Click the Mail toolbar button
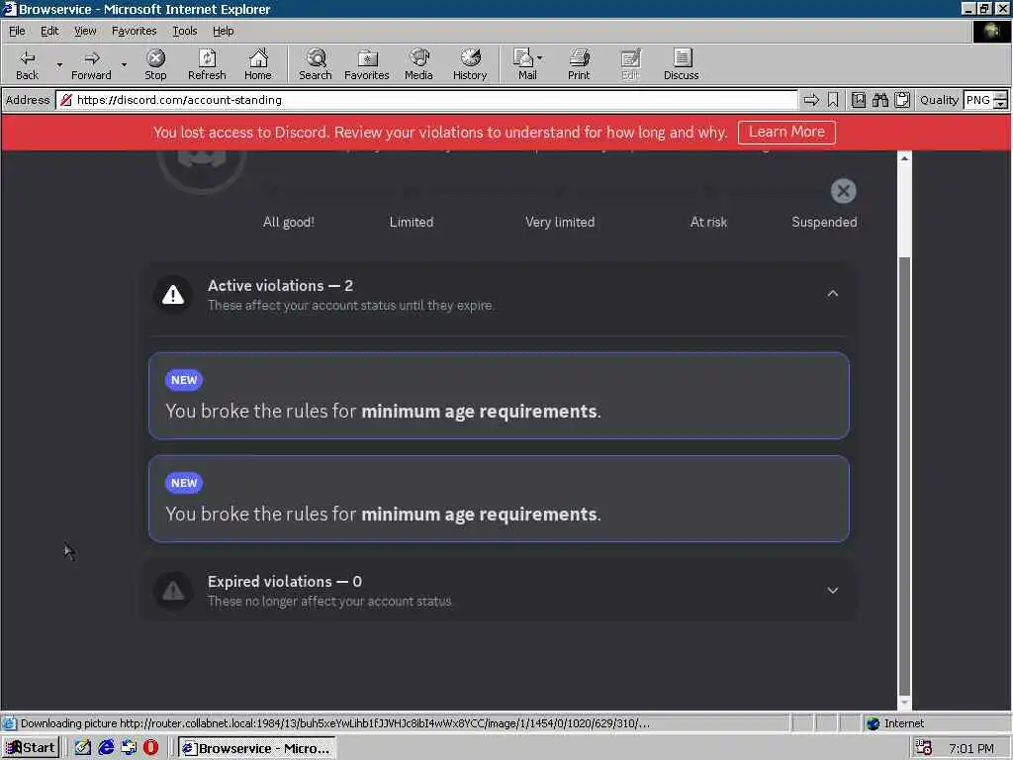1013x760 pixels. coord(524,64)
